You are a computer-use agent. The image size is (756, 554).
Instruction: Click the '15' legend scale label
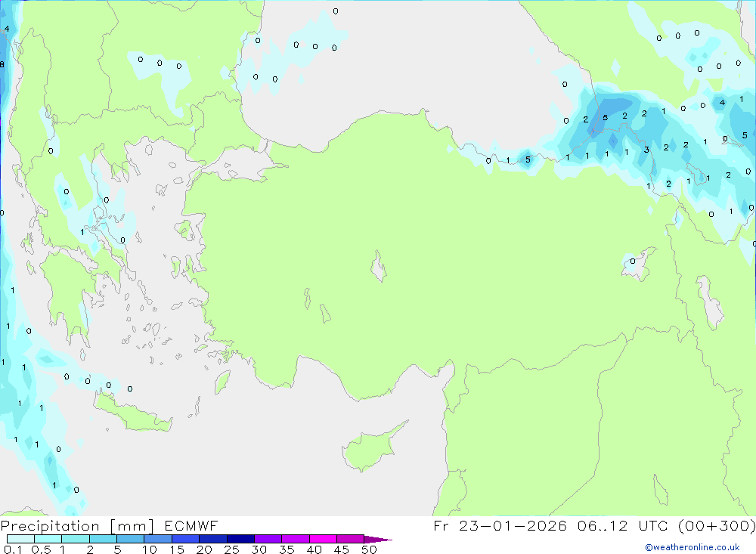tap(177, 549)
